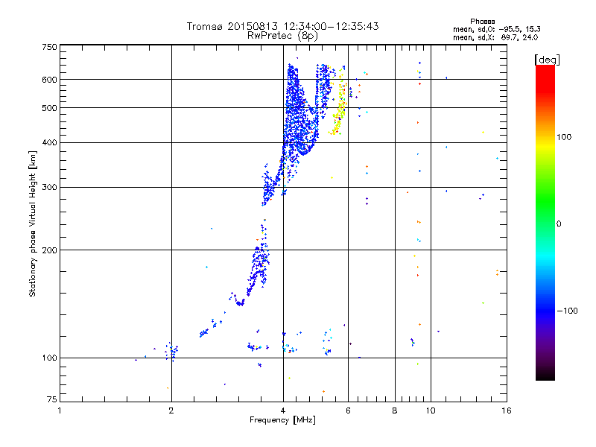Click the frequency tick label "8"
This screenshot has height=447, width=596.
pyautogui.click(x=395, y=410)
